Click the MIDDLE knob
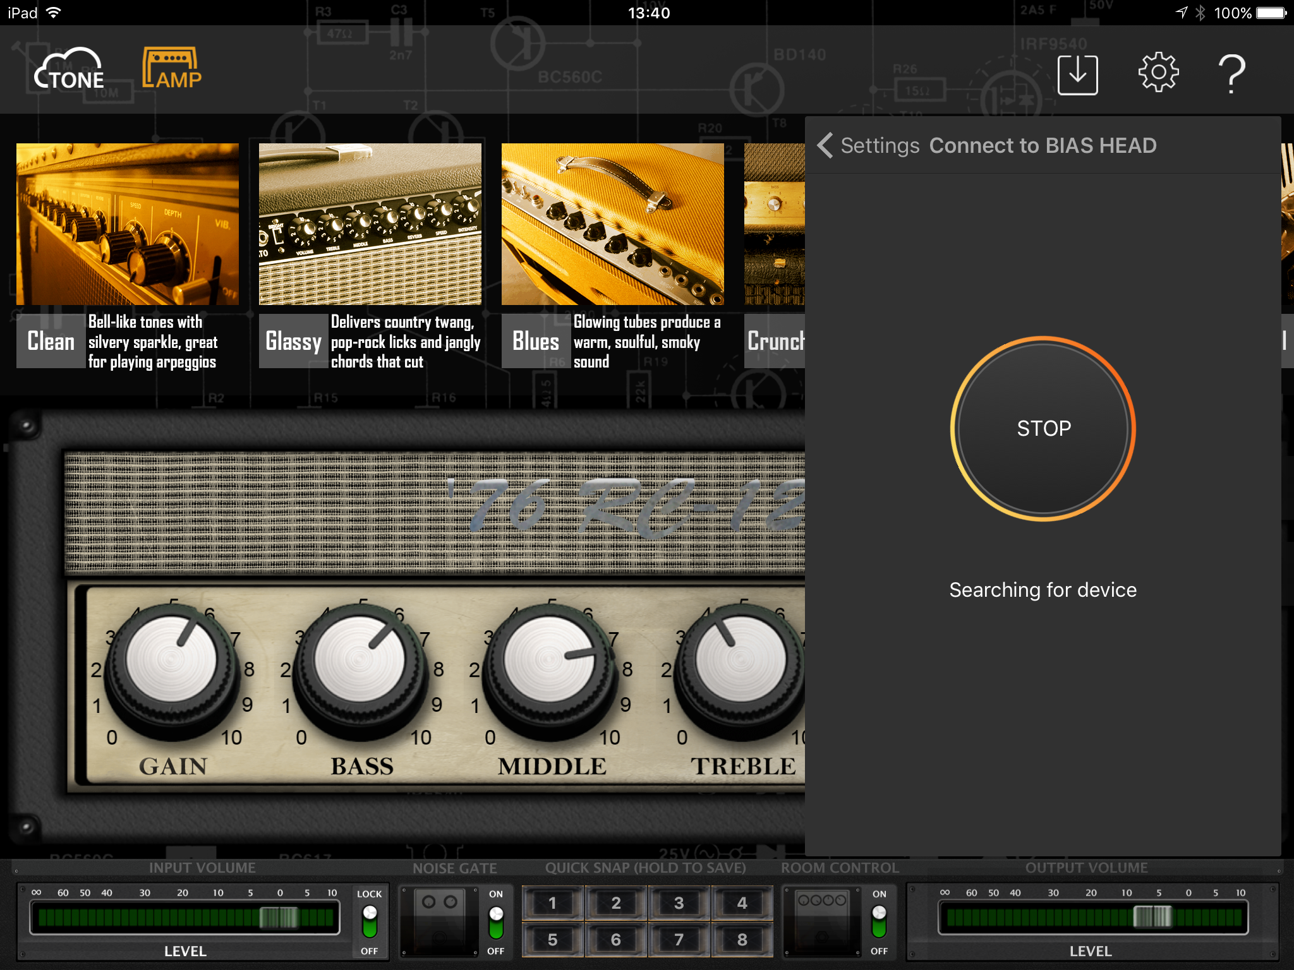Viewport: 1294px width, 970px height. point(549,671)
